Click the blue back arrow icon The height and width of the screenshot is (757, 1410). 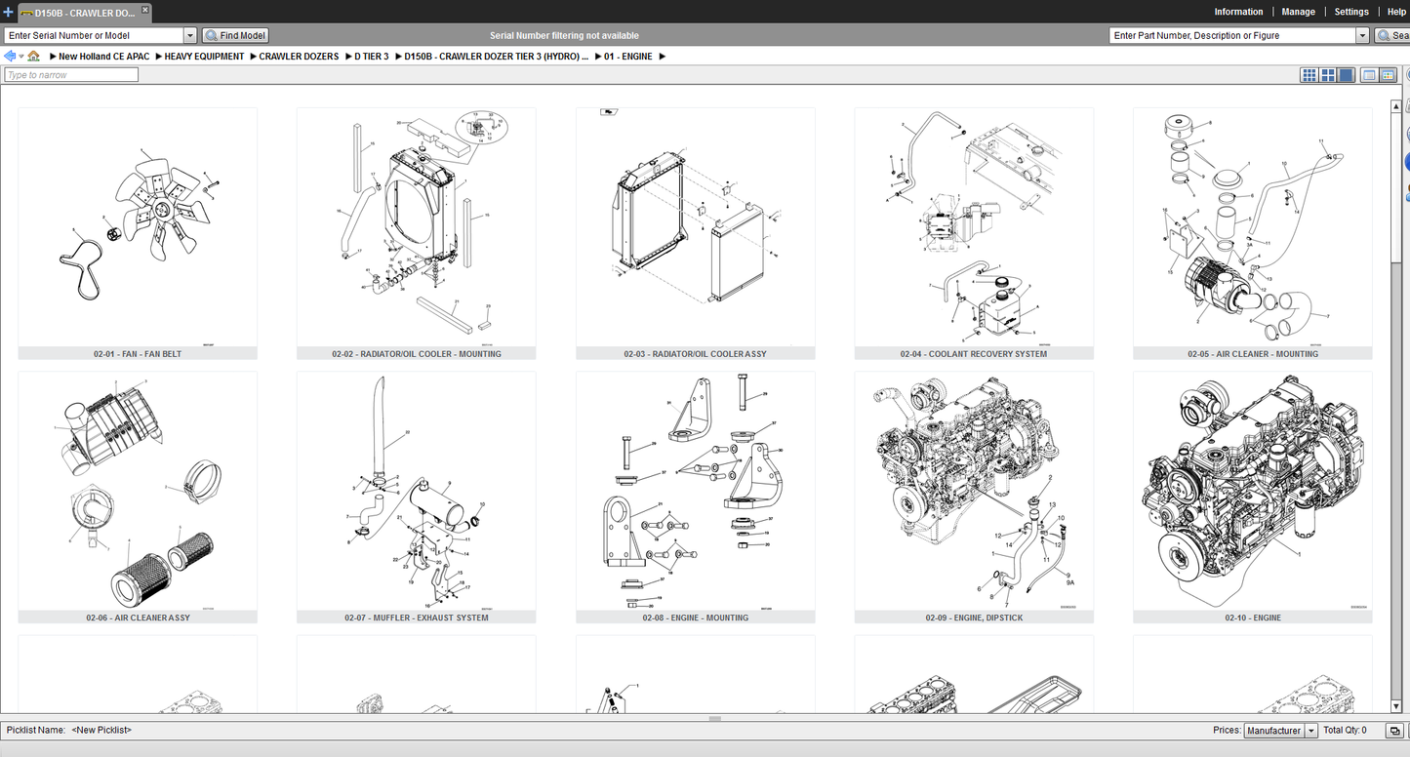(10, 57)
